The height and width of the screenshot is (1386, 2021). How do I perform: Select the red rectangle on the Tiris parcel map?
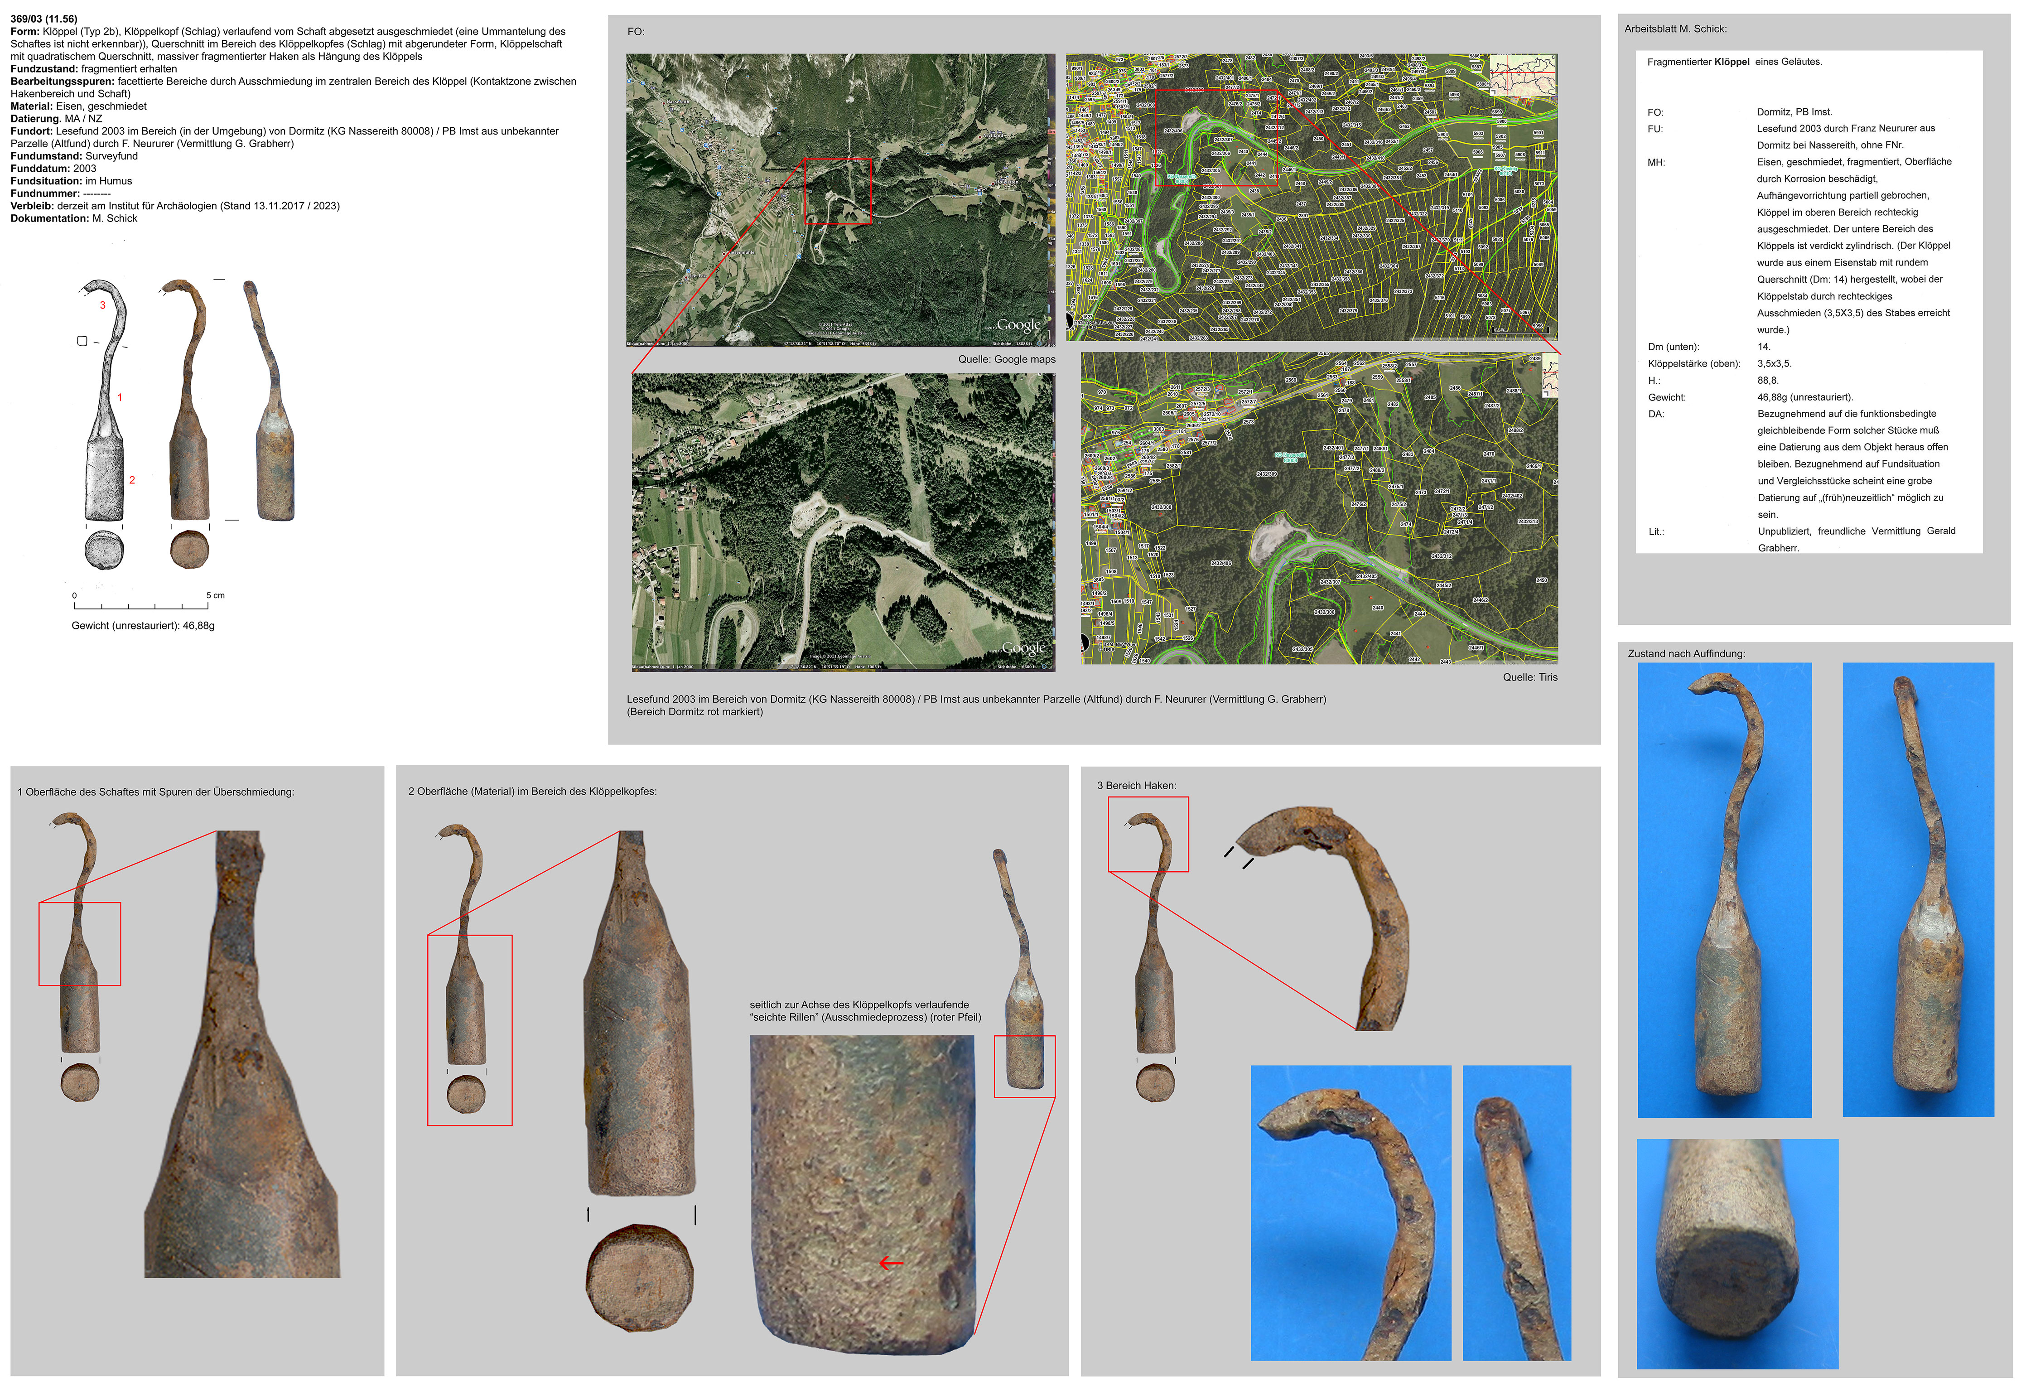click(1216, 137)
